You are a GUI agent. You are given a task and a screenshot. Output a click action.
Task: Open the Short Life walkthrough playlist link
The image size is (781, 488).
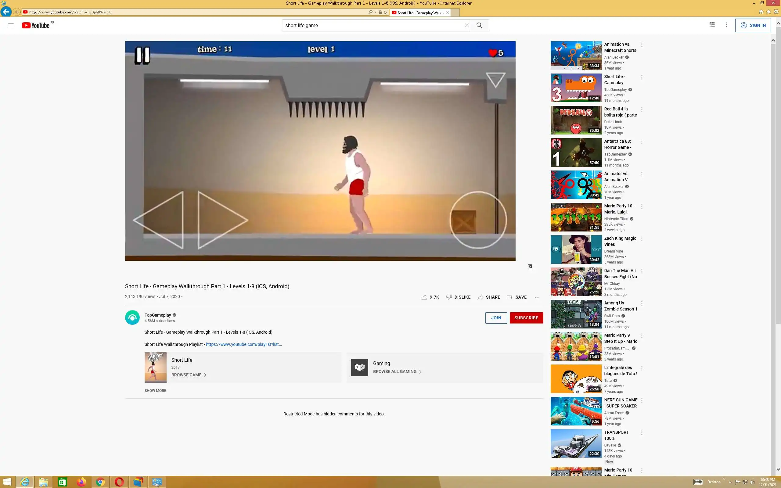pos(244,344)
